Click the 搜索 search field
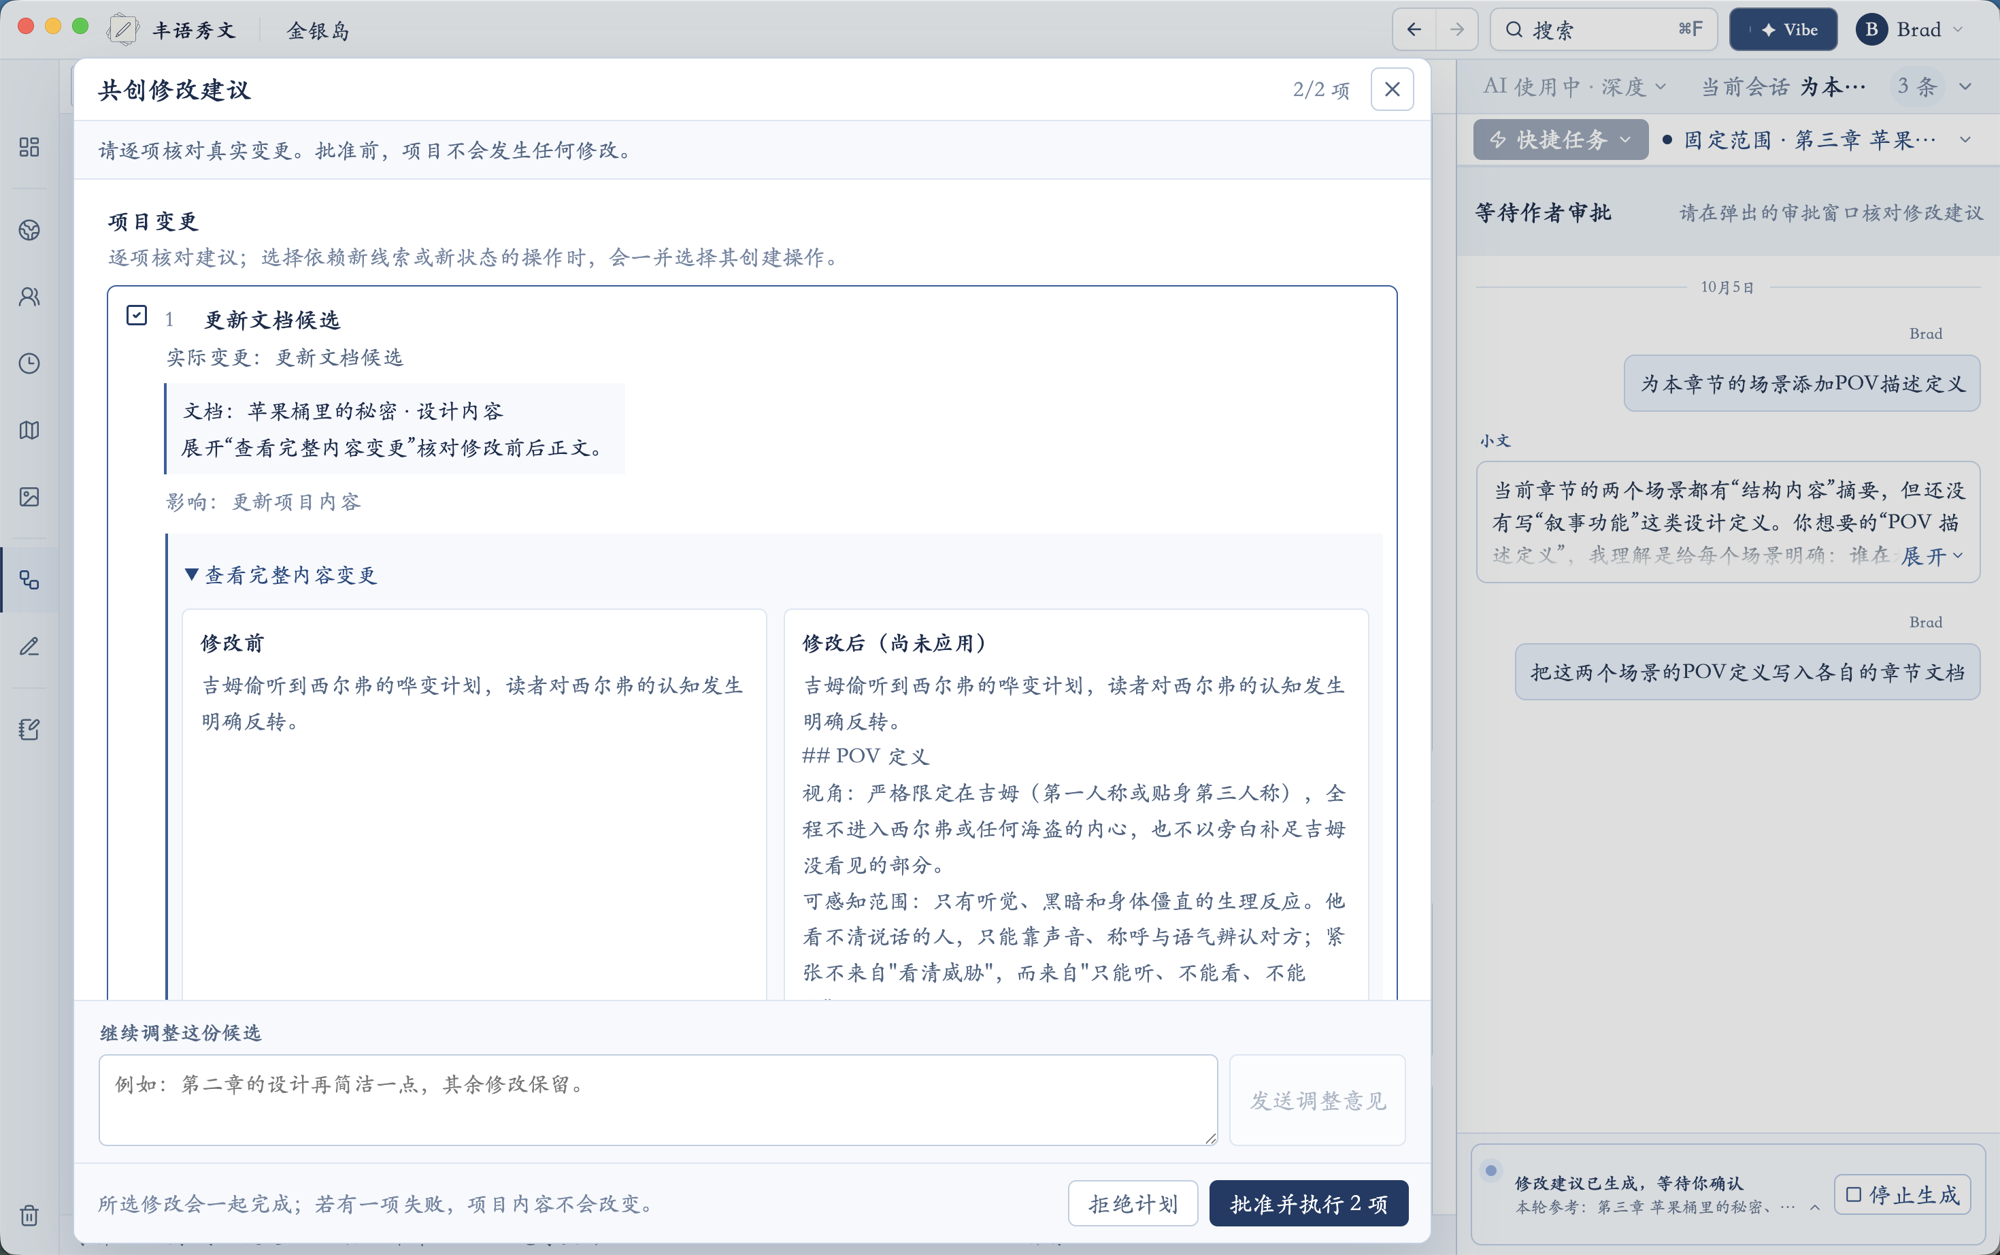This screenshot has width=2000, height=1255. pyautogui.click(x=1604, y=30)
